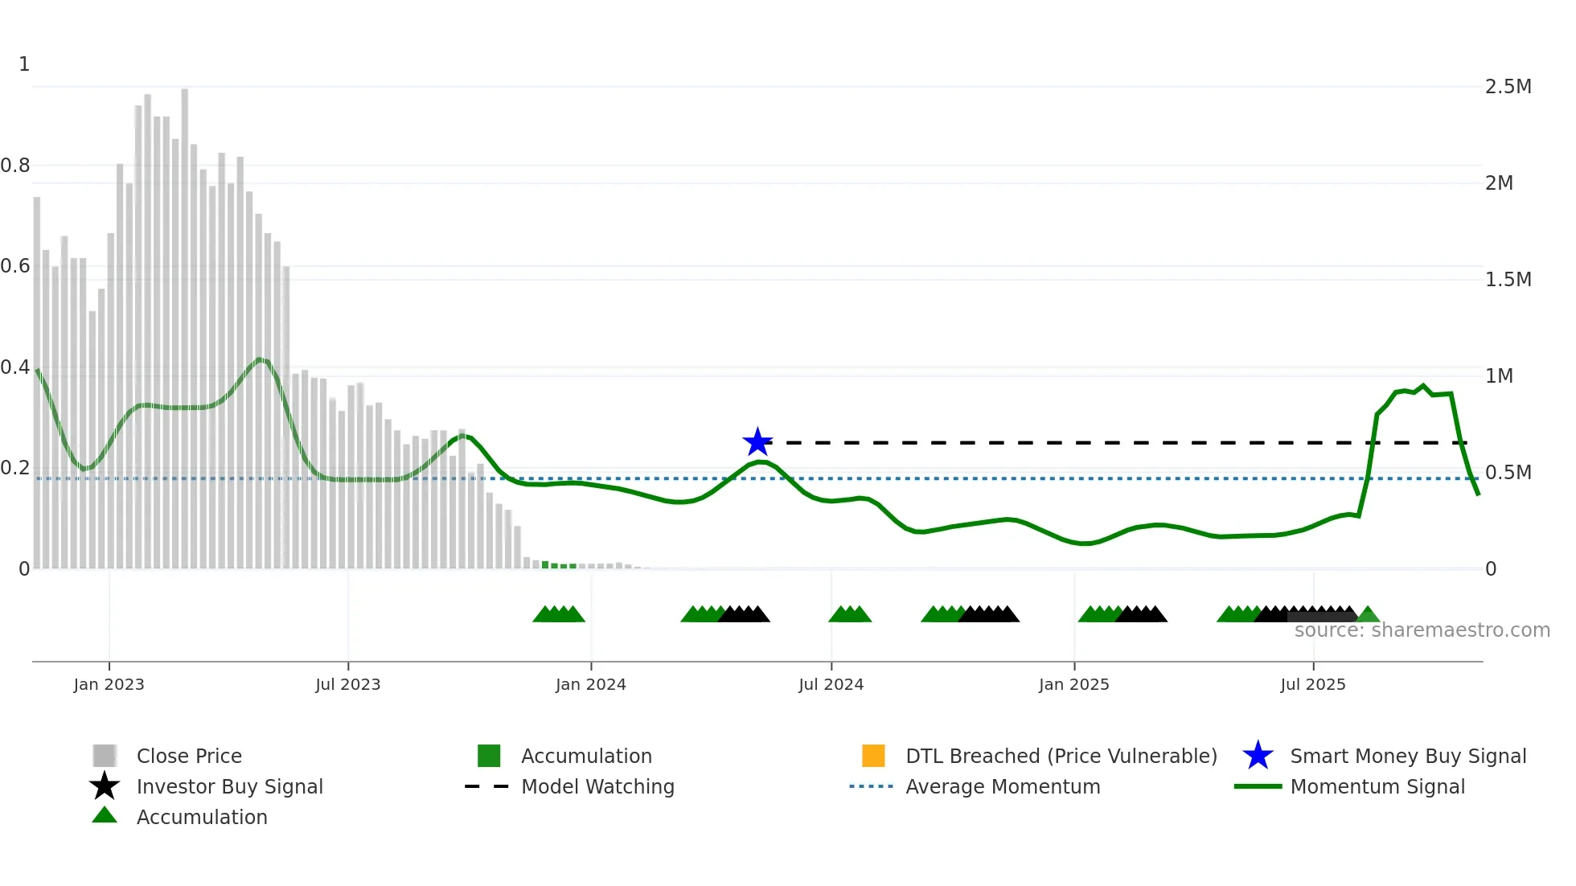The height and width of the screenshot is (886, 1576).
Task: Click the Average Momentum dotted line icon
Action: click(x=871, y=786)
